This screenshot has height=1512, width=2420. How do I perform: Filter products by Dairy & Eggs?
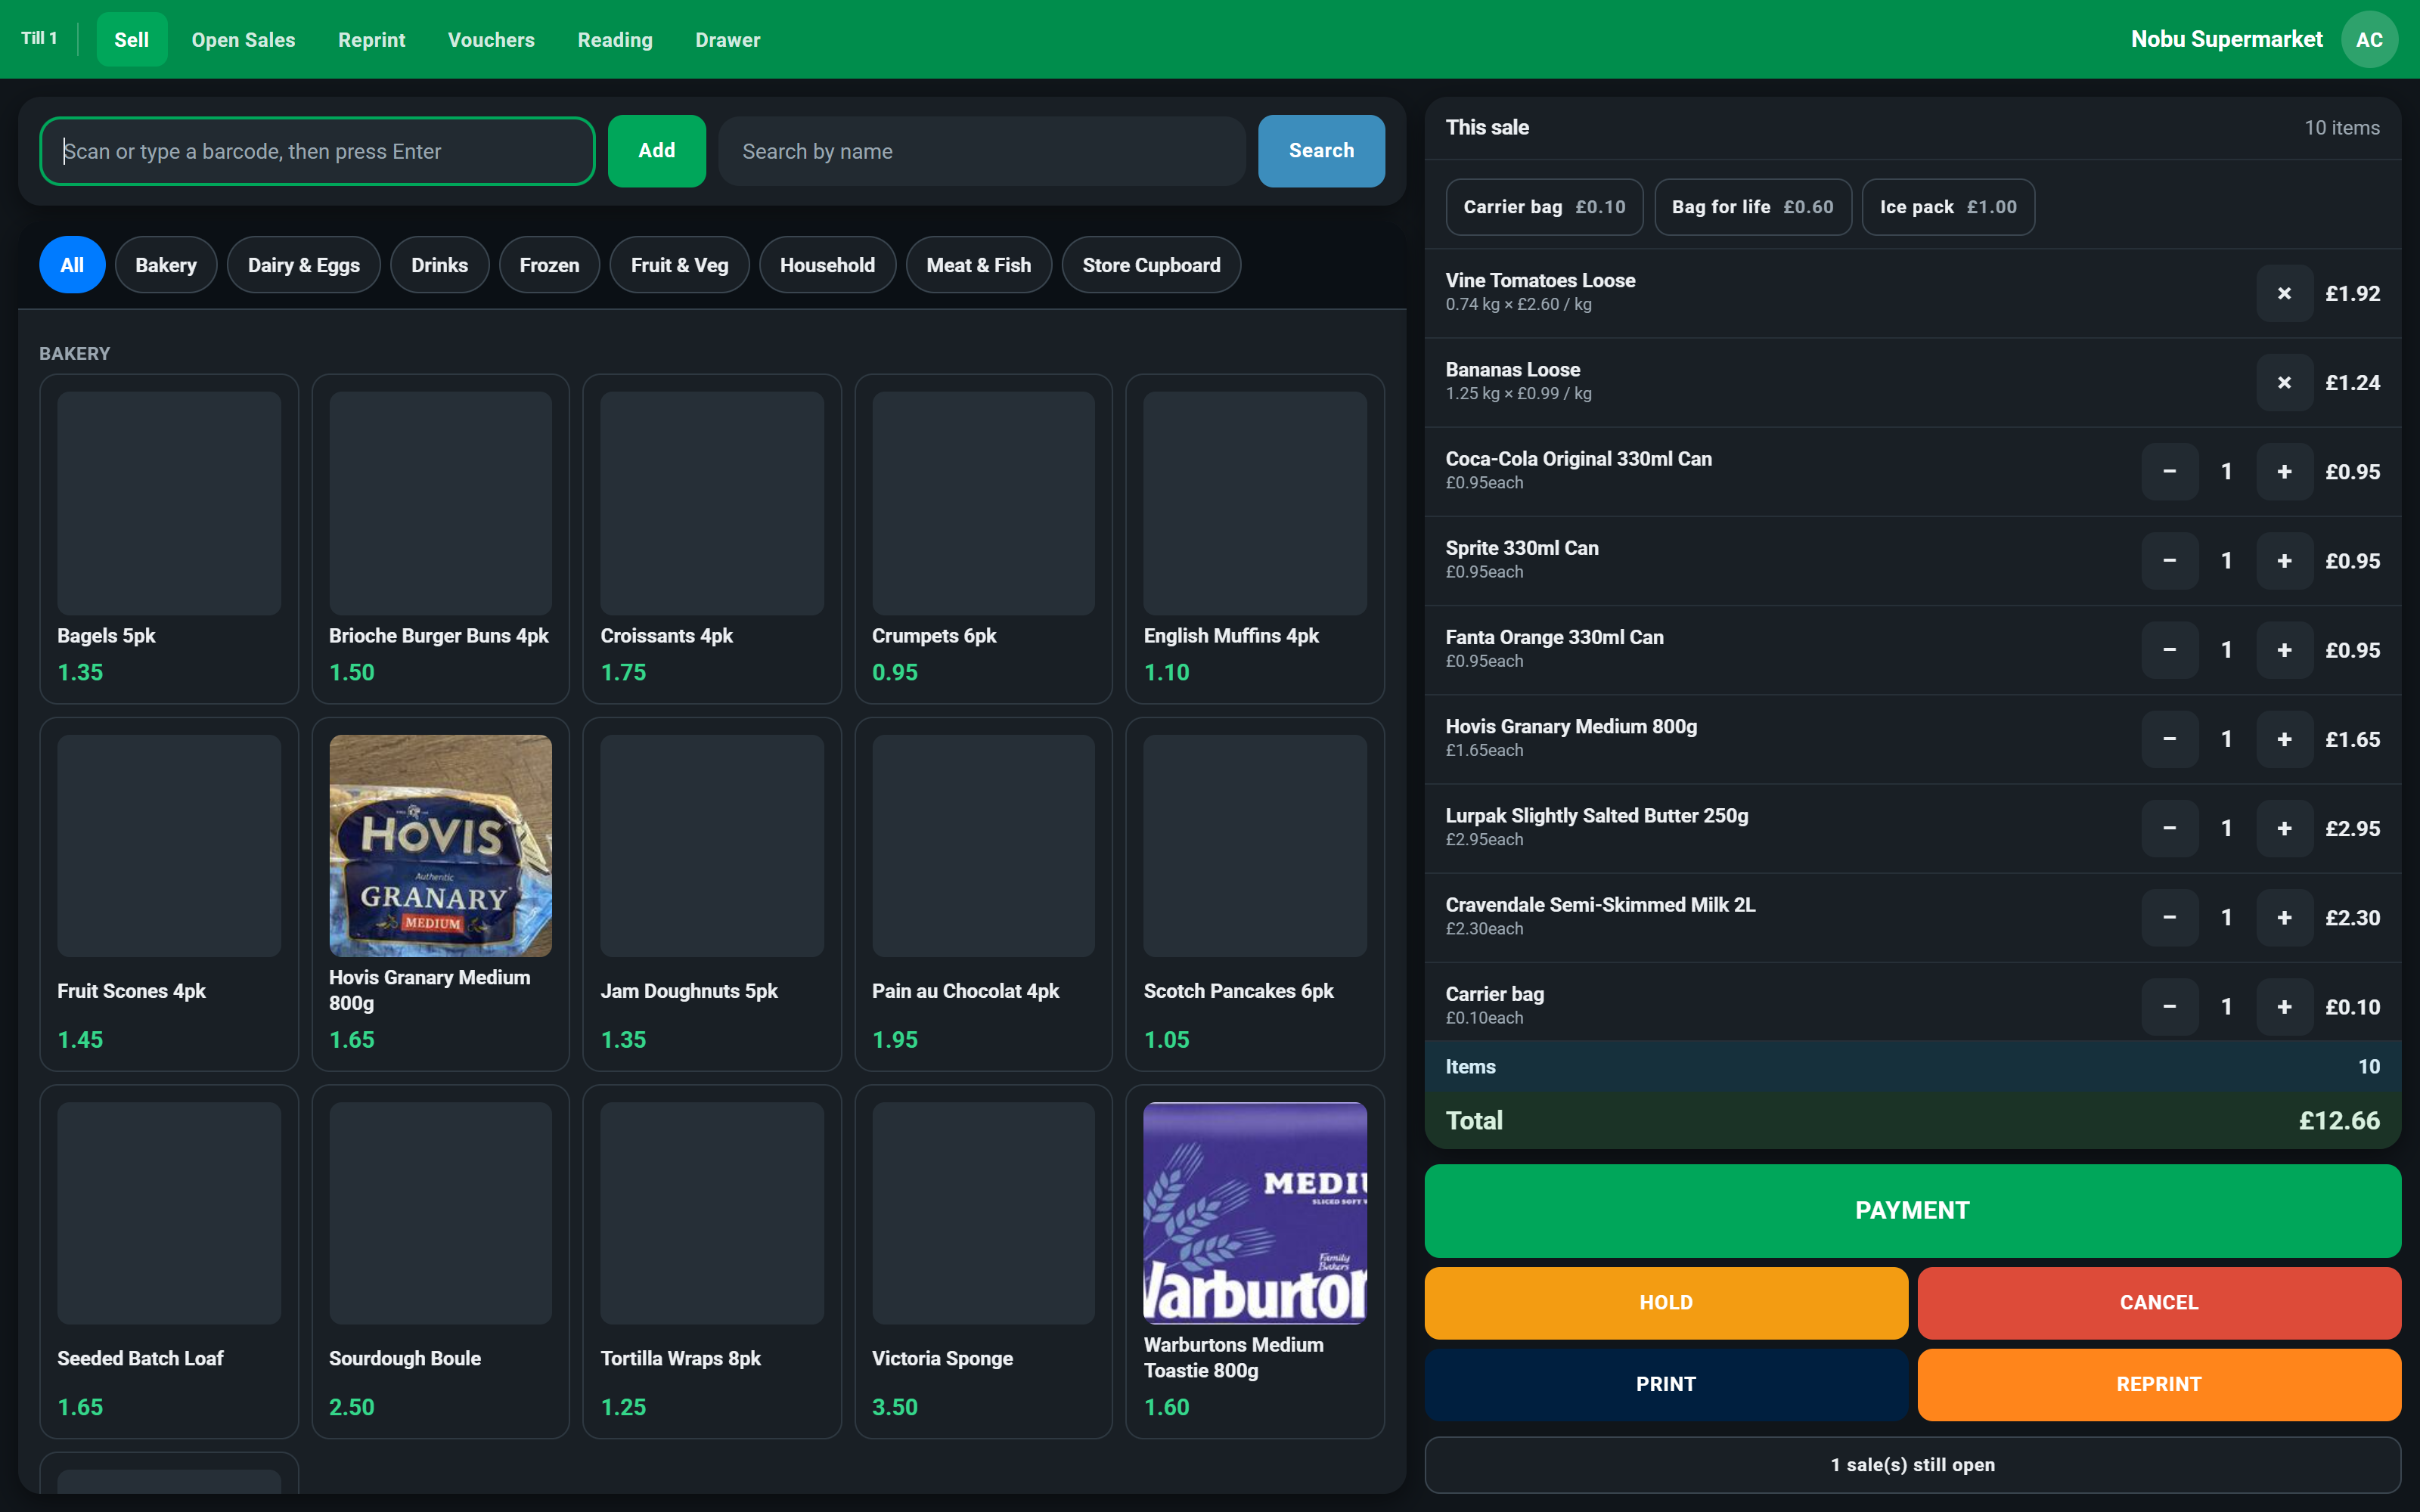(x=304, y=265)
